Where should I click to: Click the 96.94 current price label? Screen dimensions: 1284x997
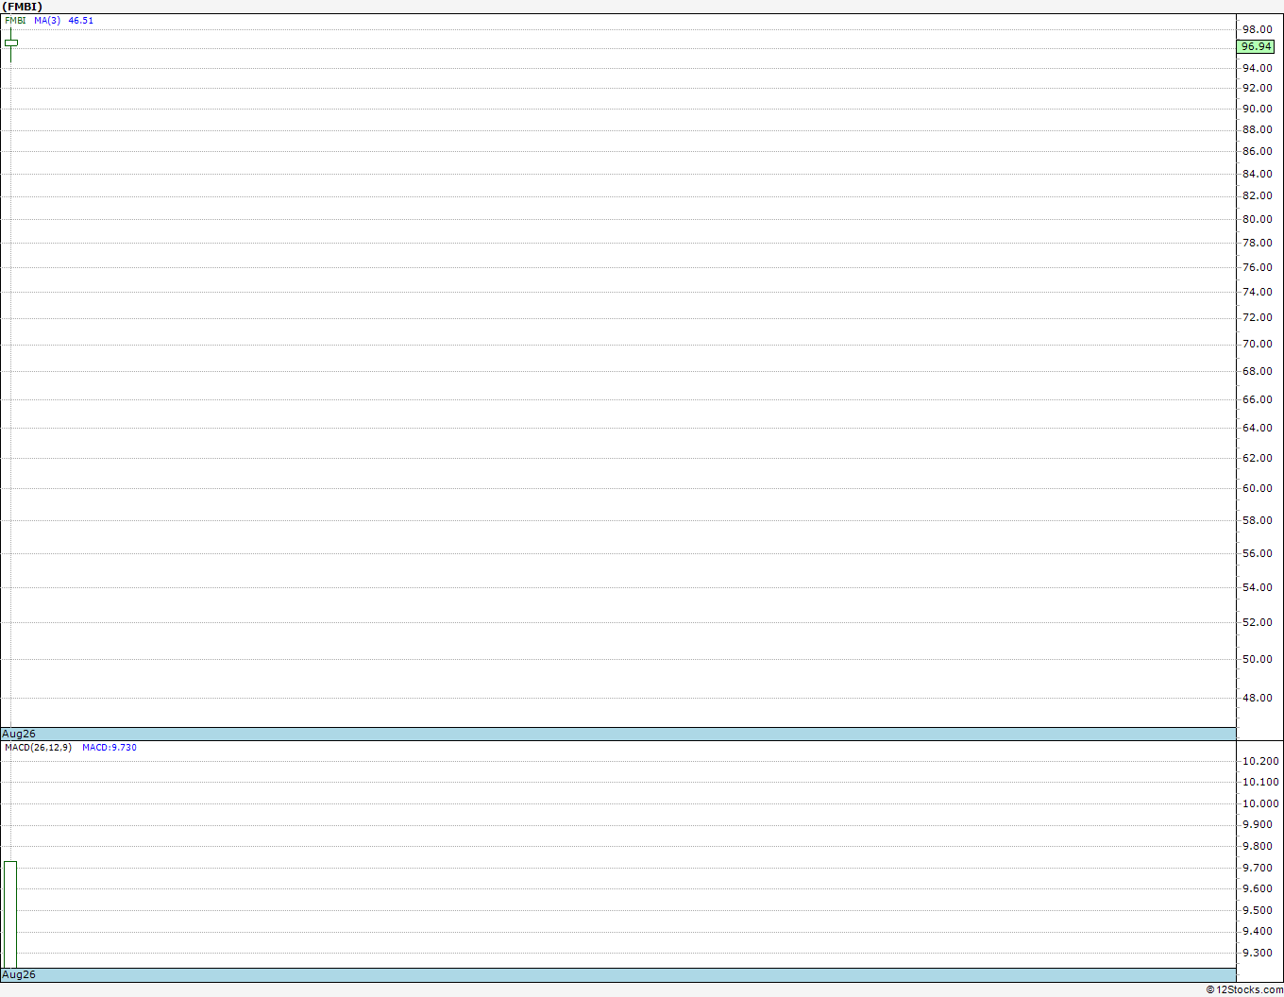coord(1256,46)
